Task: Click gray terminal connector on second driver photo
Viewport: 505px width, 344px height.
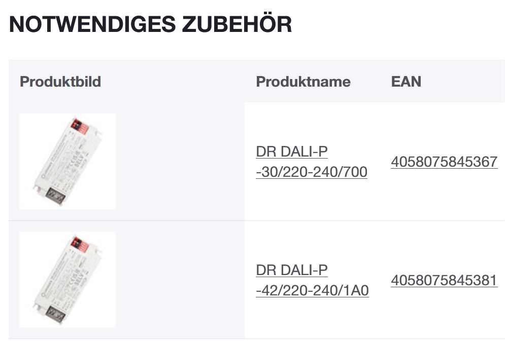Action: point(55,313)
